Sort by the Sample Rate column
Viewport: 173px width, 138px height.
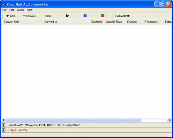[114, 22]
